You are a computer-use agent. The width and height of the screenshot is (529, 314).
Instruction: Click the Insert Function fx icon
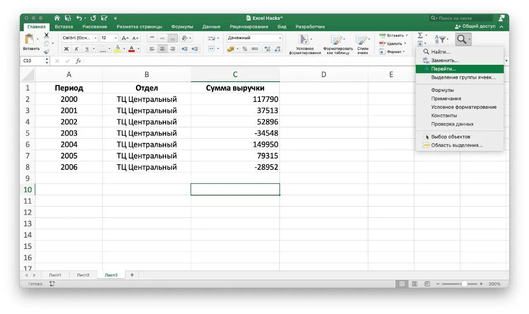click(78, 61)
